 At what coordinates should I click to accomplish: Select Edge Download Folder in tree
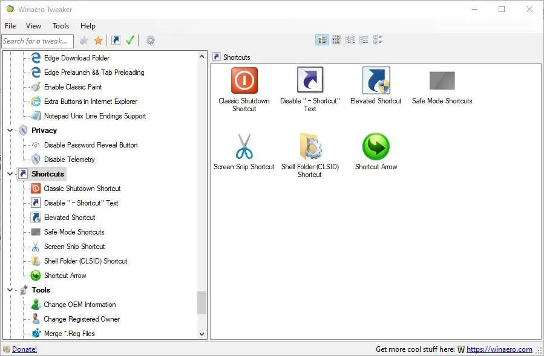point(77,58)
